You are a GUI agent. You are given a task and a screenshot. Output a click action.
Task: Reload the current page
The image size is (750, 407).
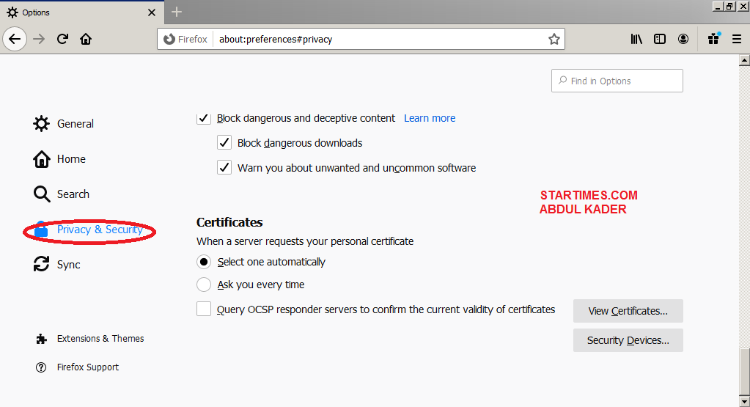[63, 39]
